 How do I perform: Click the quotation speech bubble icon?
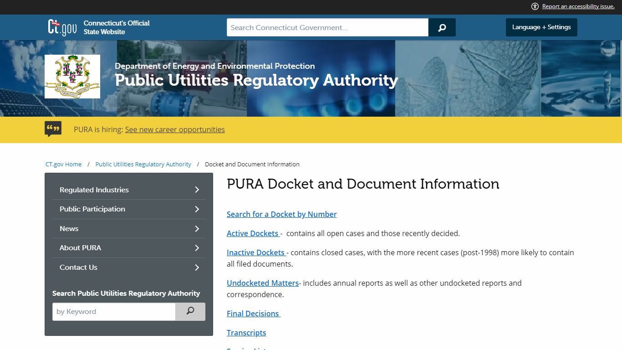click(x=53, y=129)
